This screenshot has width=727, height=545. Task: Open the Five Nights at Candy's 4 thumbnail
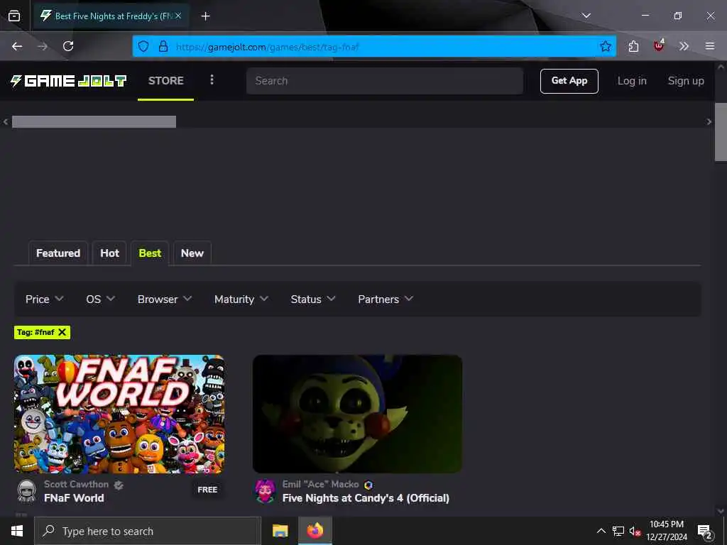(x=358, y=414)
